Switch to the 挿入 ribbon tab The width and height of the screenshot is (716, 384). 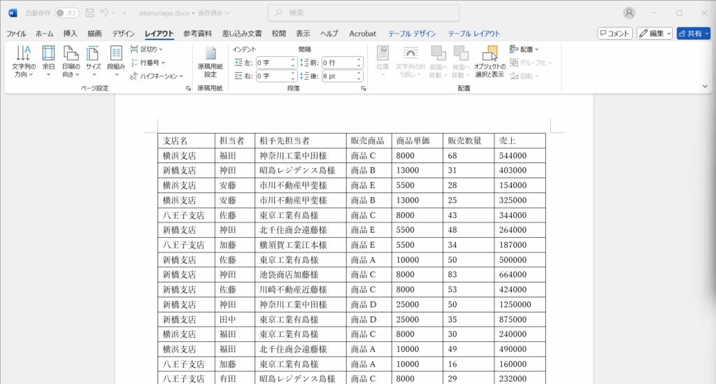[70, 34]
